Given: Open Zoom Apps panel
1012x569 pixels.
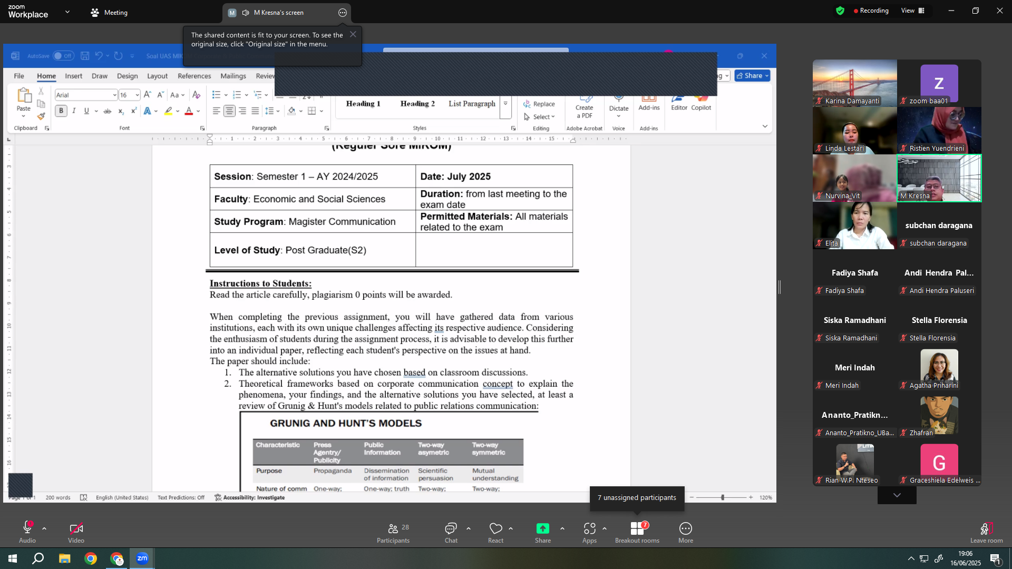Looking at the screenshot, I should pyautogui.click(x=589, y=533).
